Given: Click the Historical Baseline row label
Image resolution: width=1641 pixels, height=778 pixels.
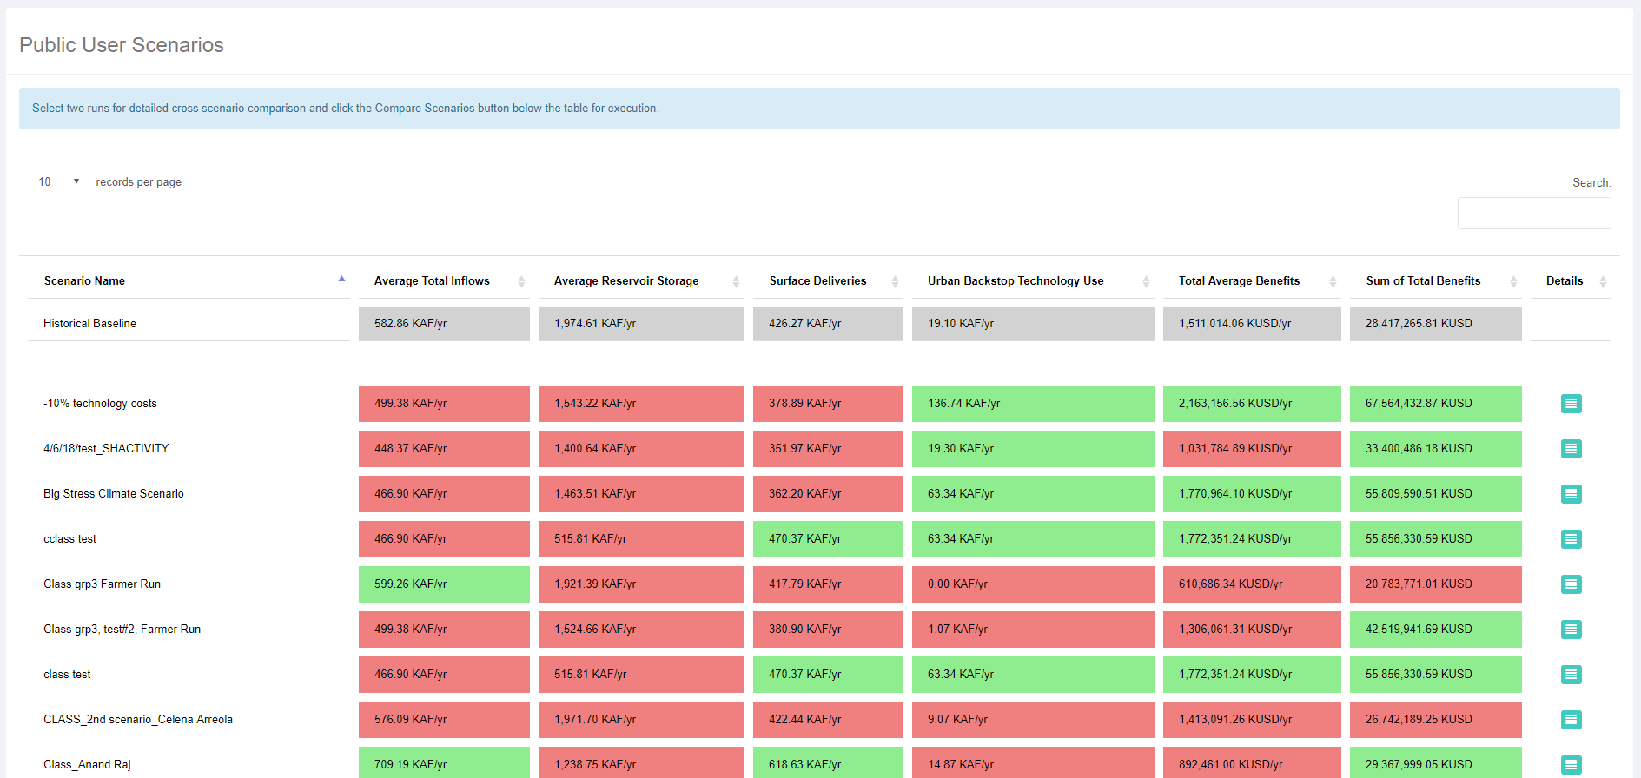Looking at the screenshot, I should [89, 324].
